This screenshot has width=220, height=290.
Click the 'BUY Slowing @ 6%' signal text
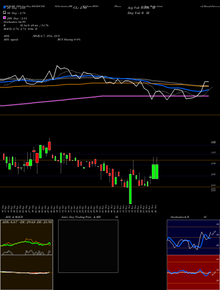point(69,40)
